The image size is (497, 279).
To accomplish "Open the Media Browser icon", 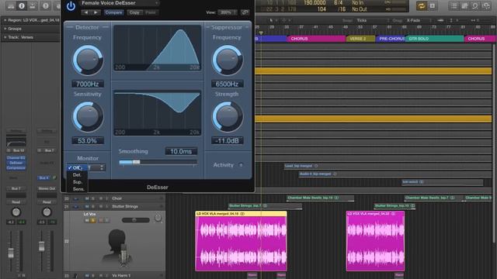I will tap(485, 6).
